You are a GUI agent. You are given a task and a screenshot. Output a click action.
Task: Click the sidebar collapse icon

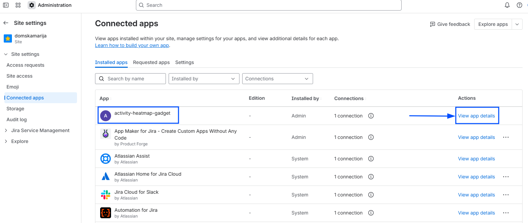[6, 5]
